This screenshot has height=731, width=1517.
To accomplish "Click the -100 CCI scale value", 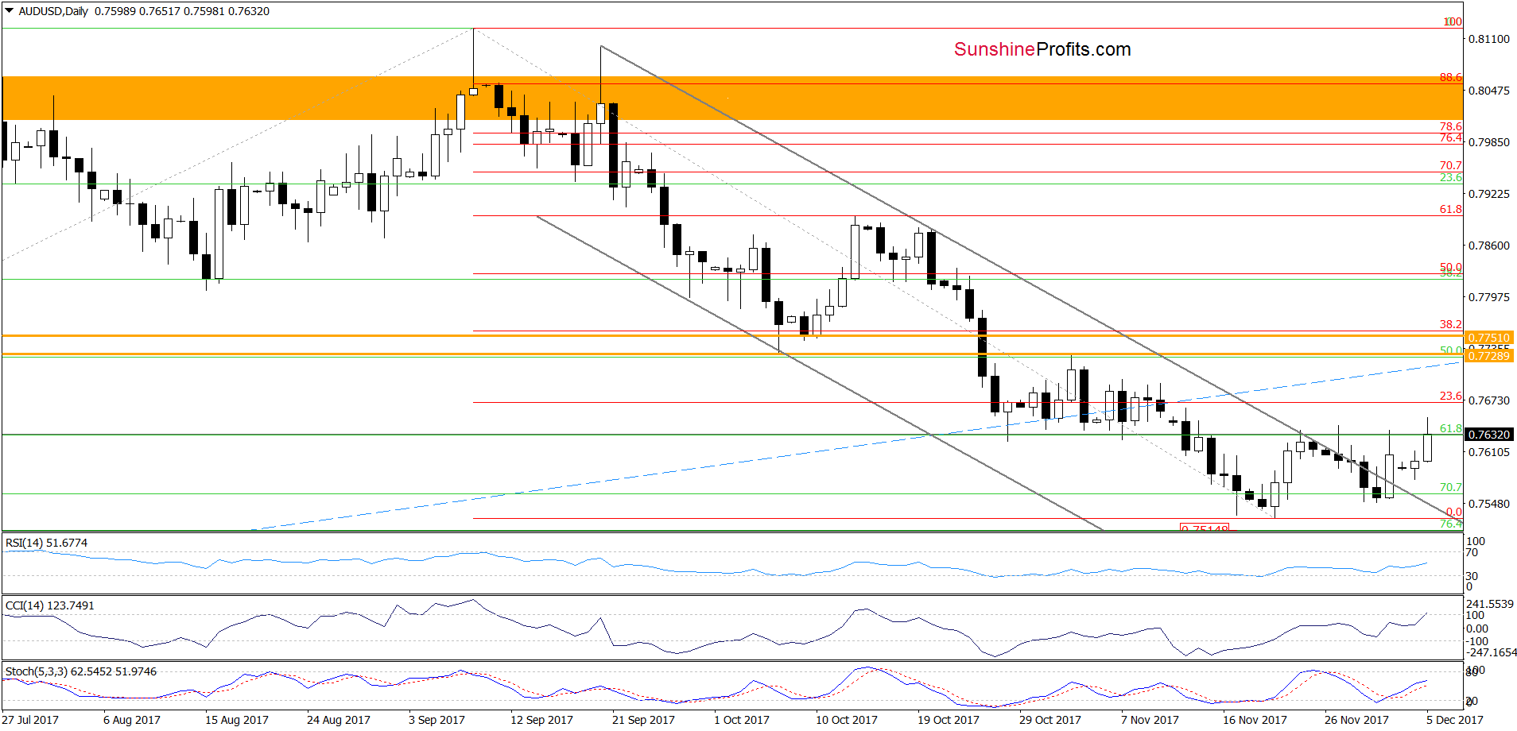I will 1477,641.
